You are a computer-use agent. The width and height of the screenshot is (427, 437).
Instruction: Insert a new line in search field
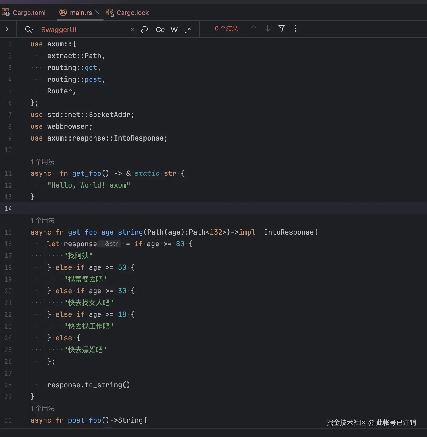click(x=144, y=29)
